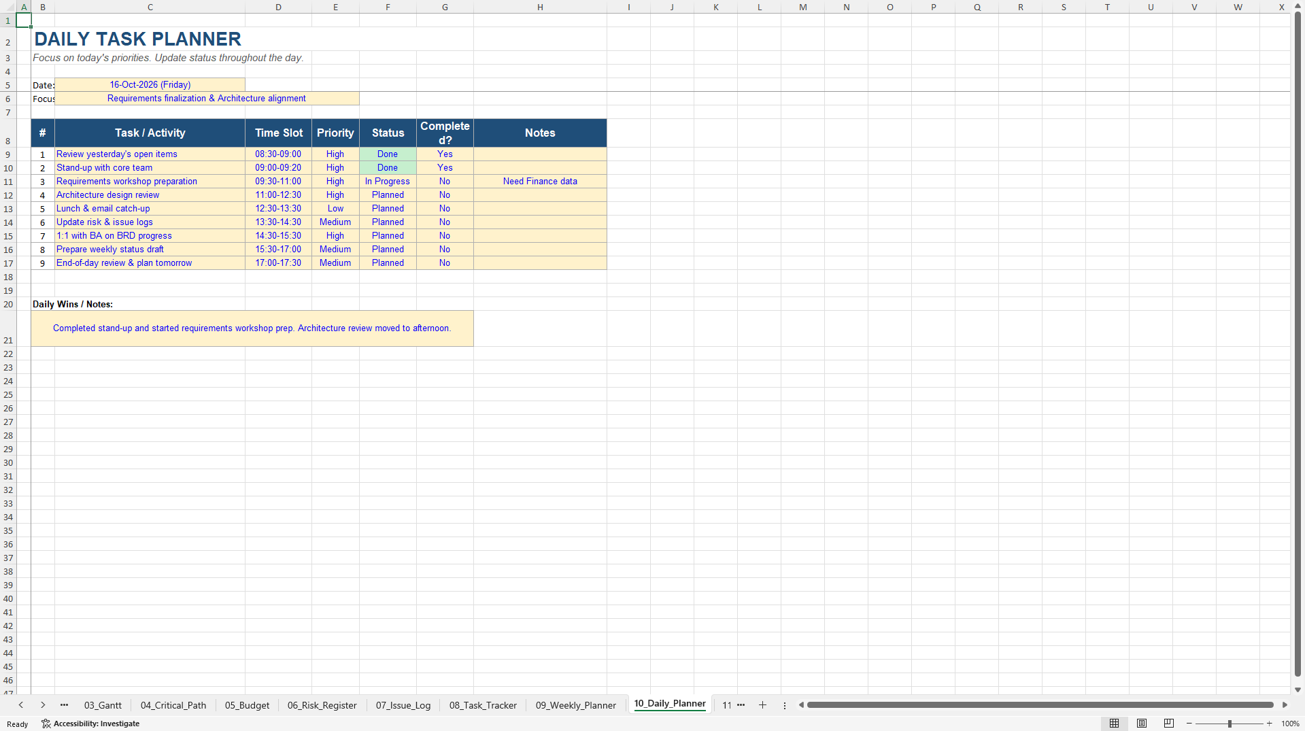Select the Select All corner box

(8, 7)
